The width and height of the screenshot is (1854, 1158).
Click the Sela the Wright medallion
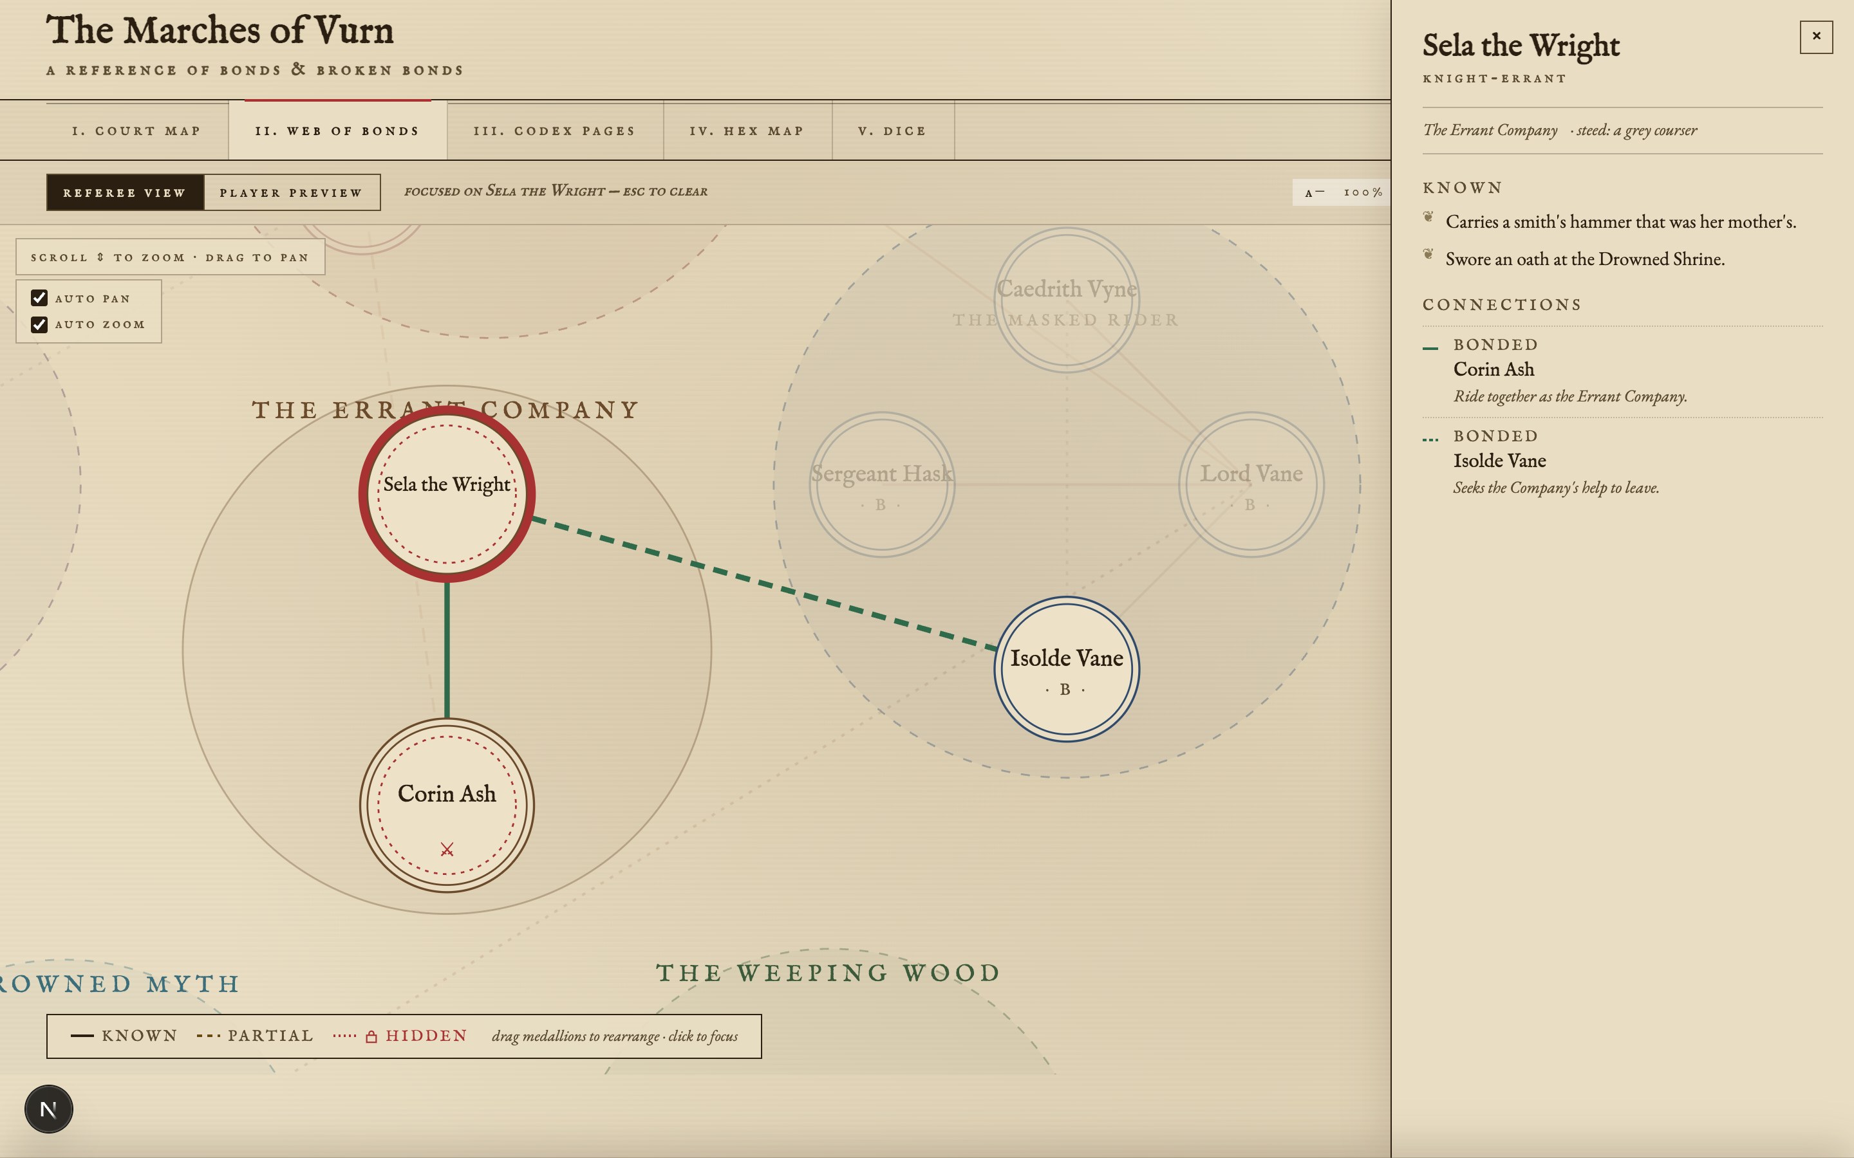tap(447, 494)
